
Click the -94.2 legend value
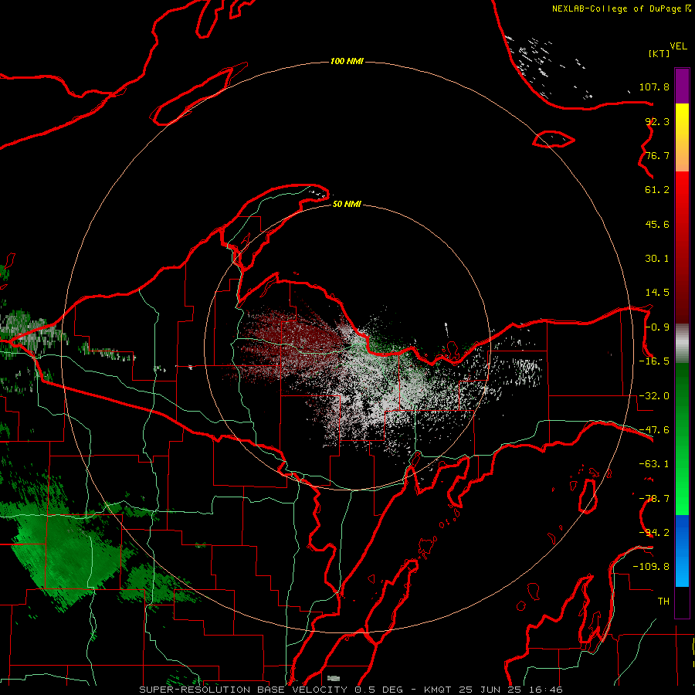[x=654, y=532]
